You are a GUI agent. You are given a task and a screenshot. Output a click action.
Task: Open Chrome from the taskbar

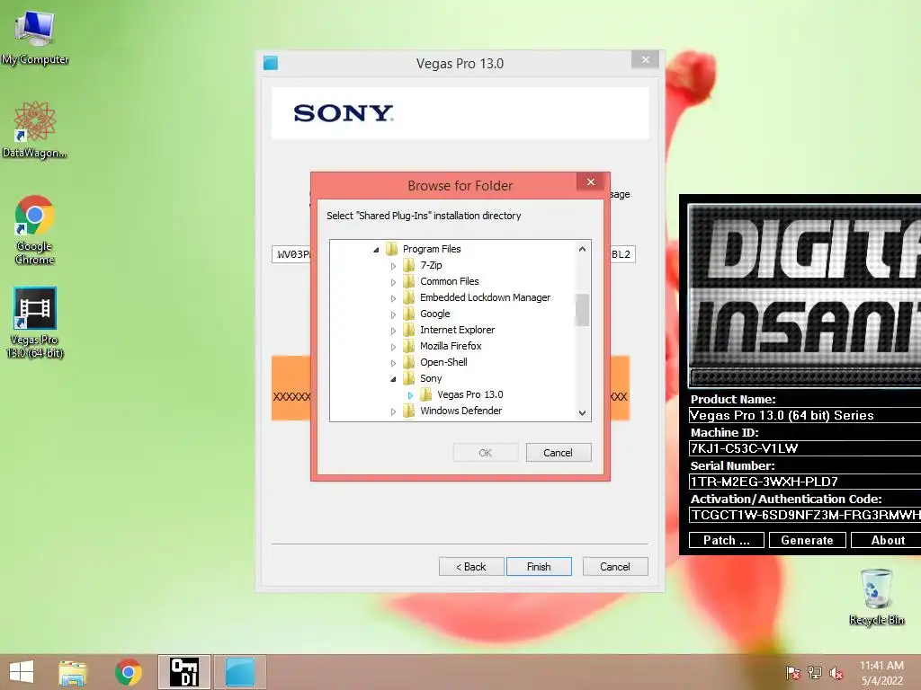point(128,672)
